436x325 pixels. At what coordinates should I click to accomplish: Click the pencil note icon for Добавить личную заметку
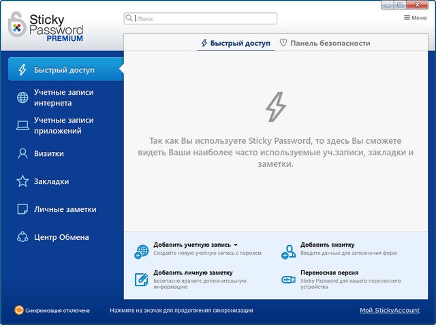coord(142,279)
